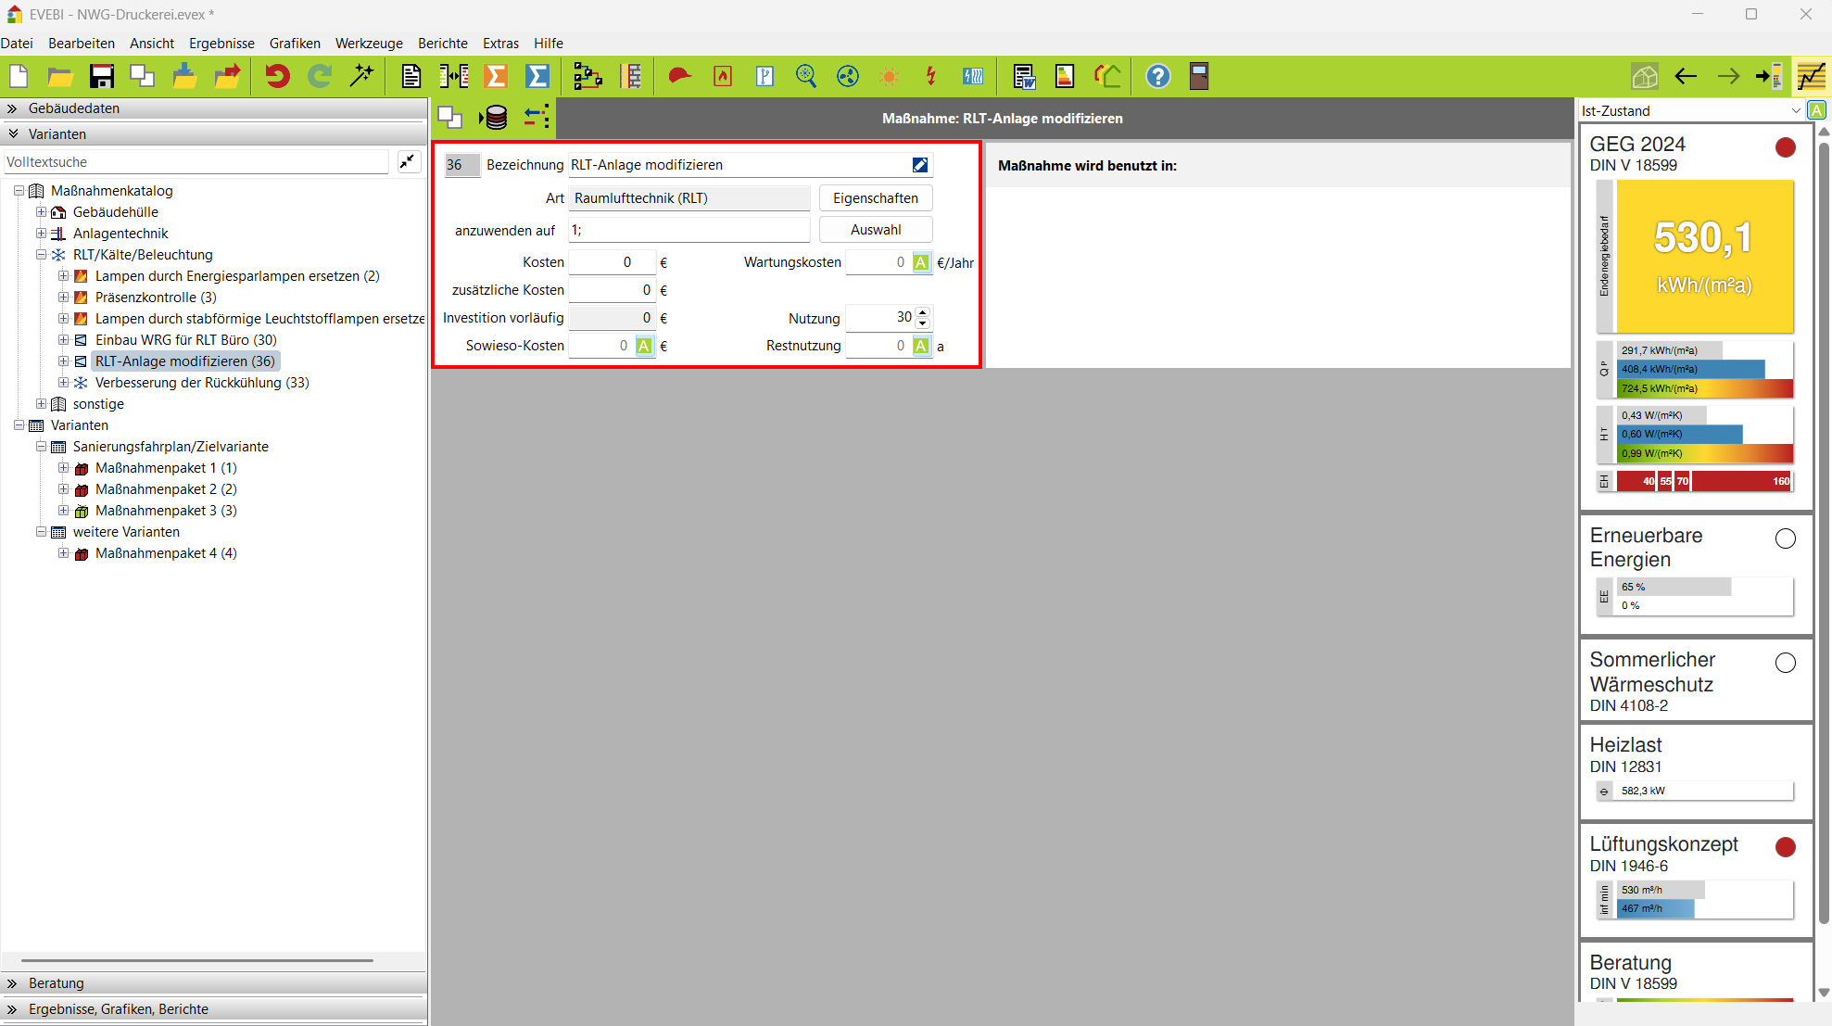Click the blue ventilation fan icon
1832x1026 pixels.
click(847, 76)
